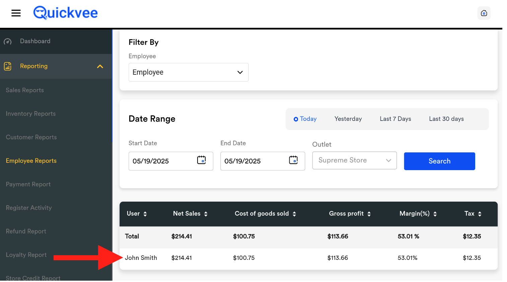Open the Start Date calendar icon

pyautogui.click(x=201, y=160)
